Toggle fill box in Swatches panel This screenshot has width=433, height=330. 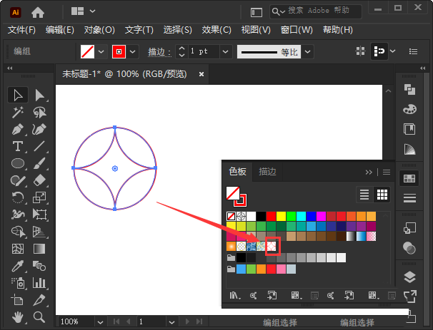(232, 193)
